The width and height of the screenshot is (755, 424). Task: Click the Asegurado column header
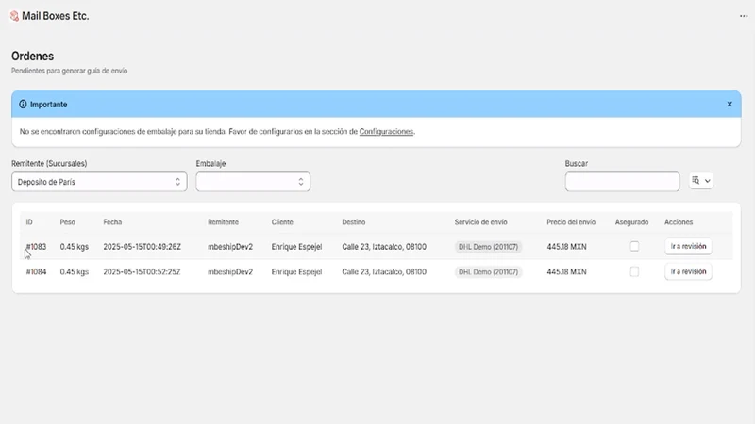pos(631,222)
